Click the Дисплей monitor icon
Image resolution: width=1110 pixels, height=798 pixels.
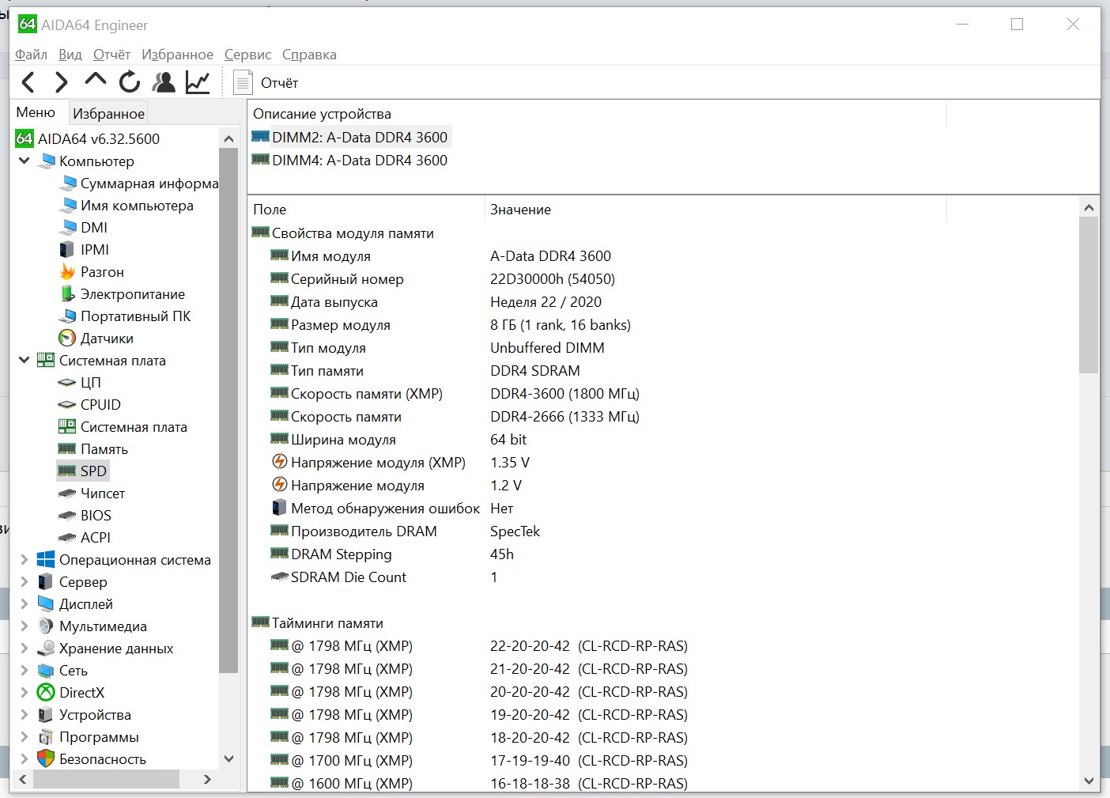pyautogui.click(x=46, y=603)
